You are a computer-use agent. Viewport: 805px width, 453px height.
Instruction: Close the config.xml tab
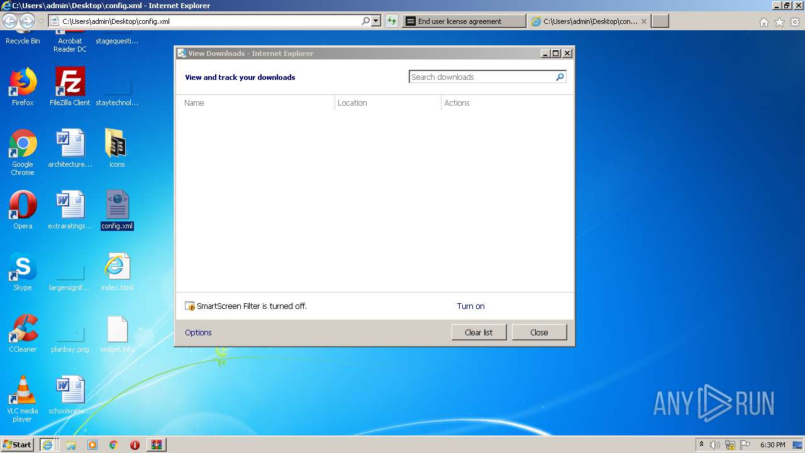click(x=644, y=21)
